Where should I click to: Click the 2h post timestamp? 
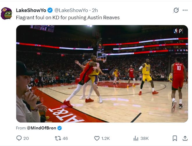95,10
